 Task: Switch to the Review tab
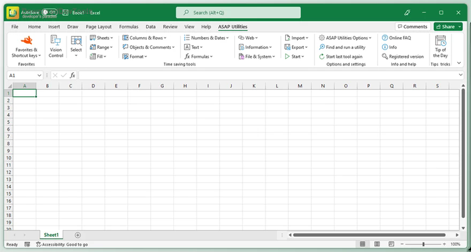coord(170,27)
